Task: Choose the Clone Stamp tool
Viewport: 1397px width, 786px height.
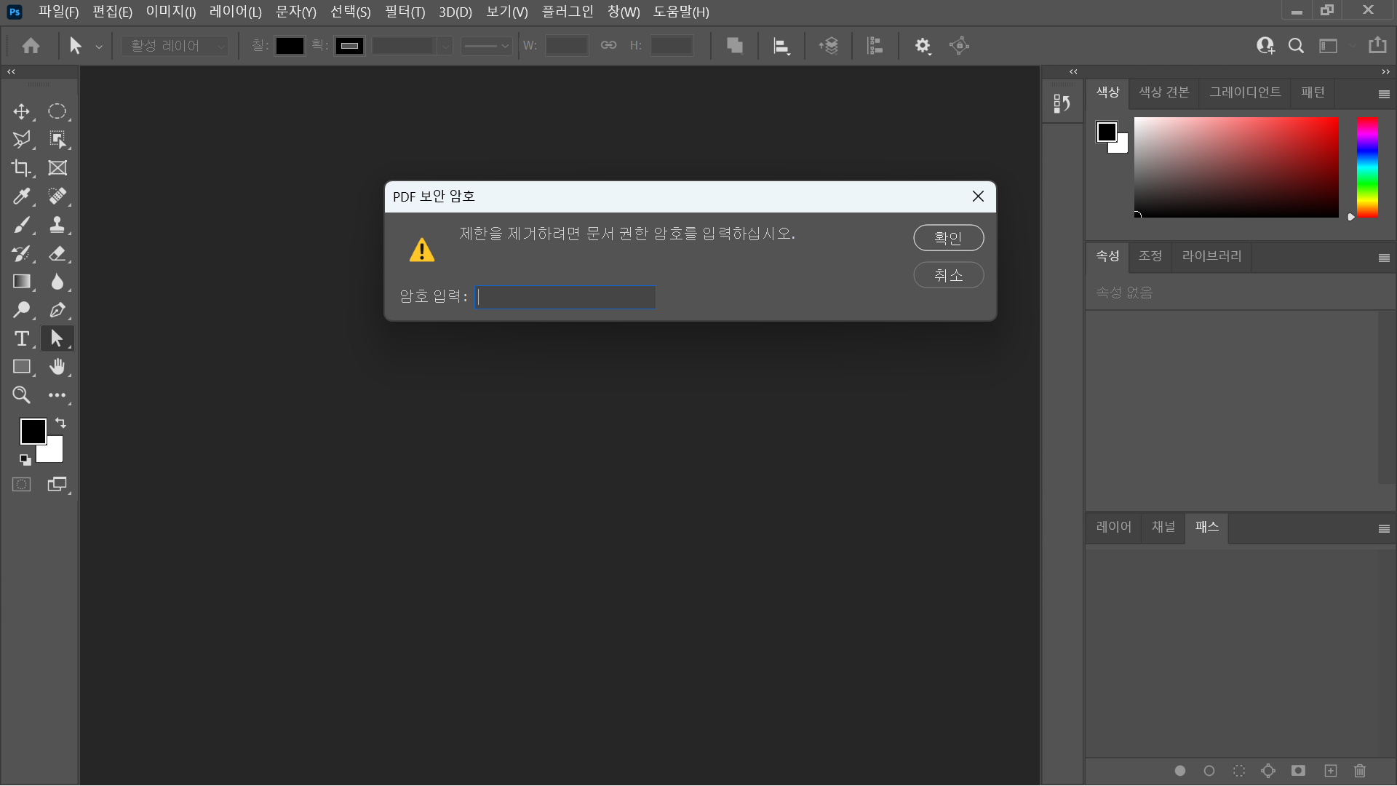Action: pyautogui.click(x=57, y=225)
